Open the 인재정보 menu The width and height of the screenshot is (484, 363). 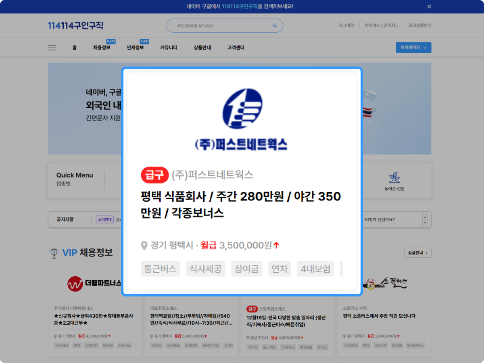[135, 48]
